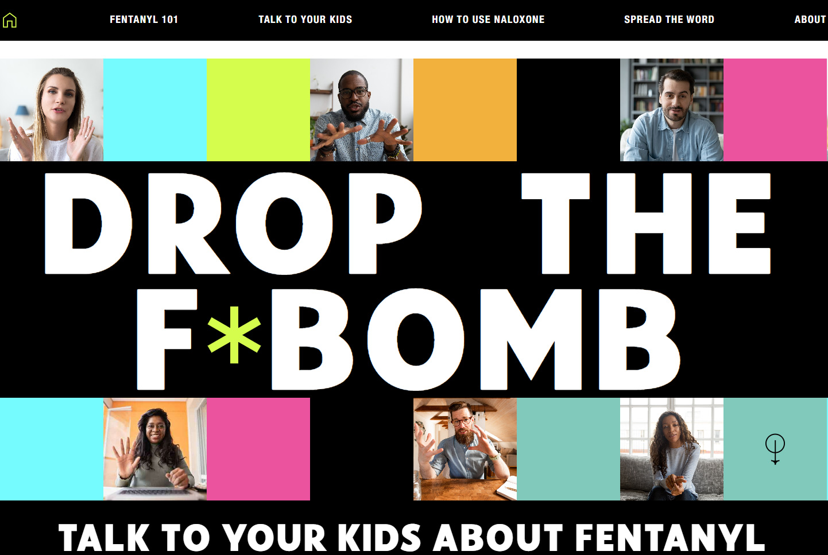The height and width of the screenshot is (555, 828).
Task: Click photo of man with glasses gesturing
Action: point(362,110)
